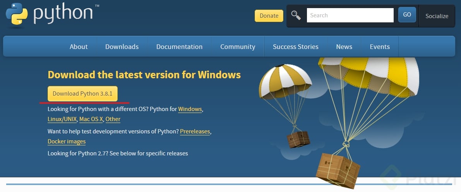Open the Success Stories menu
The image size is (461, 192).
pos(295,47)
